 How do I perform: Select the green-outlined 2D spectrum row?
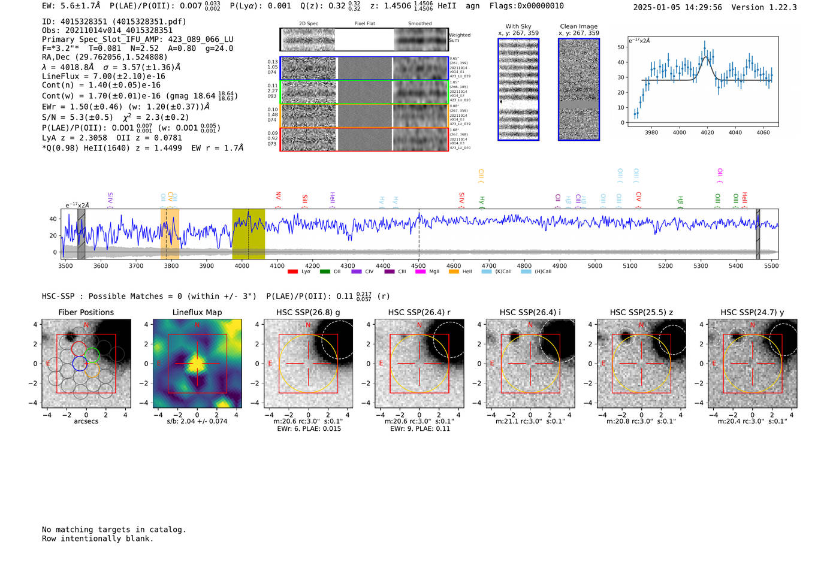coord(364,92)
